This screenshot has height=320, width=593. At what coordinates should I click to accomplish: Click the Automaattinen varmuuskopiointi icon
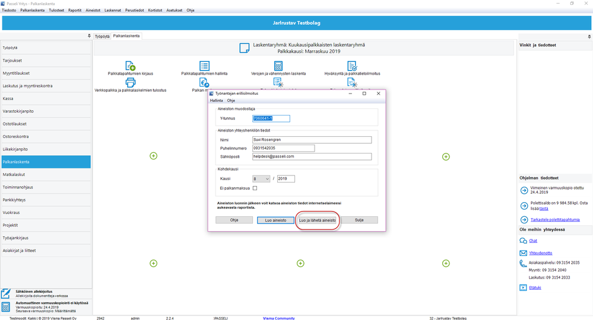tap(6, 307)
